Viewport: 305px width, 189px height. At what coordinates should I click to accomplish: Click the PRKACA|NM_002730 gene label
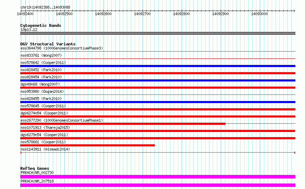point(37,173)
